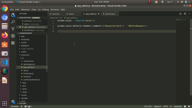The width and height of the screenshot is (192, 108).
Task: Open the Files manager from the dock
Action: point(5,26)
